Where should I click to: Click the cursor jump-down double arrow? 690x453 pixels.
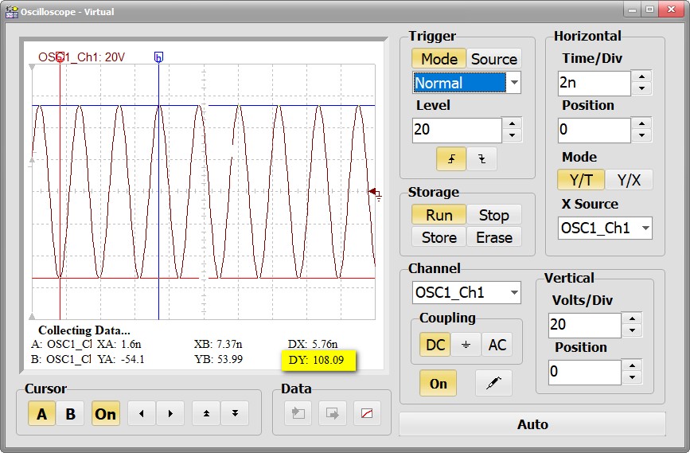click(235, 413)
